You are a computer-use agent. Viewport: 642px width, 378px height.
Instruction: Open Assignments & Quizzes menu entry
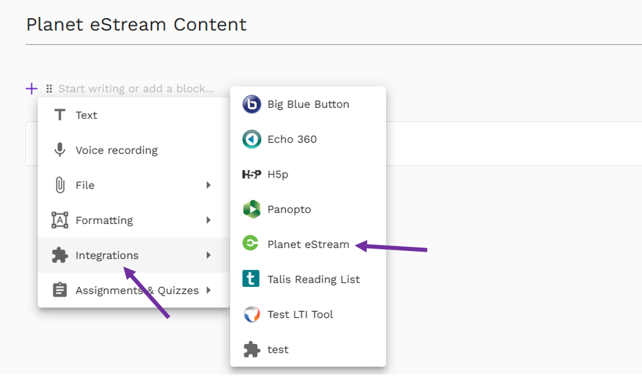(134, 290)
